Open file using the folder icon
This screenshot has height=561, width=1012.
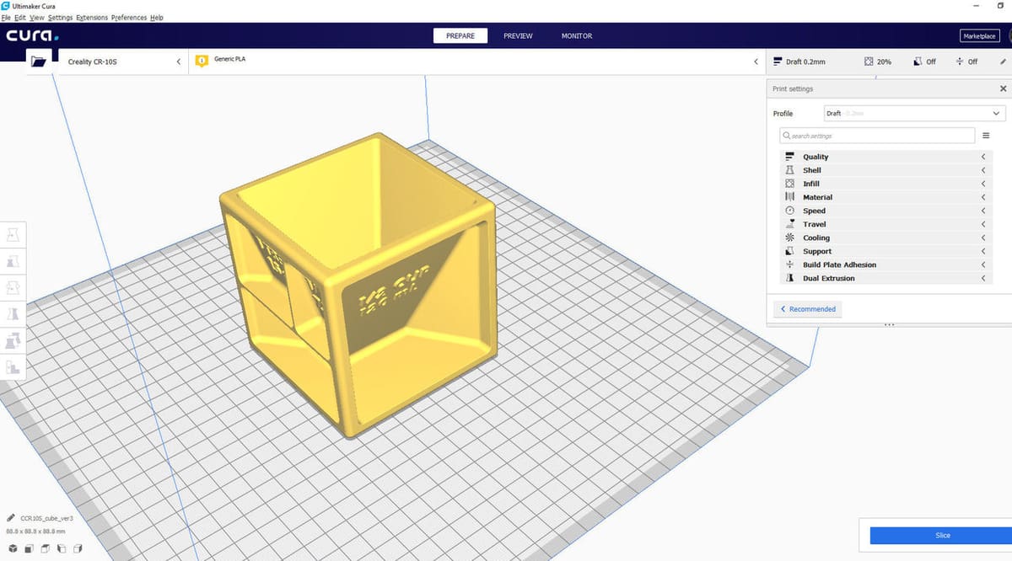[38, 61]
